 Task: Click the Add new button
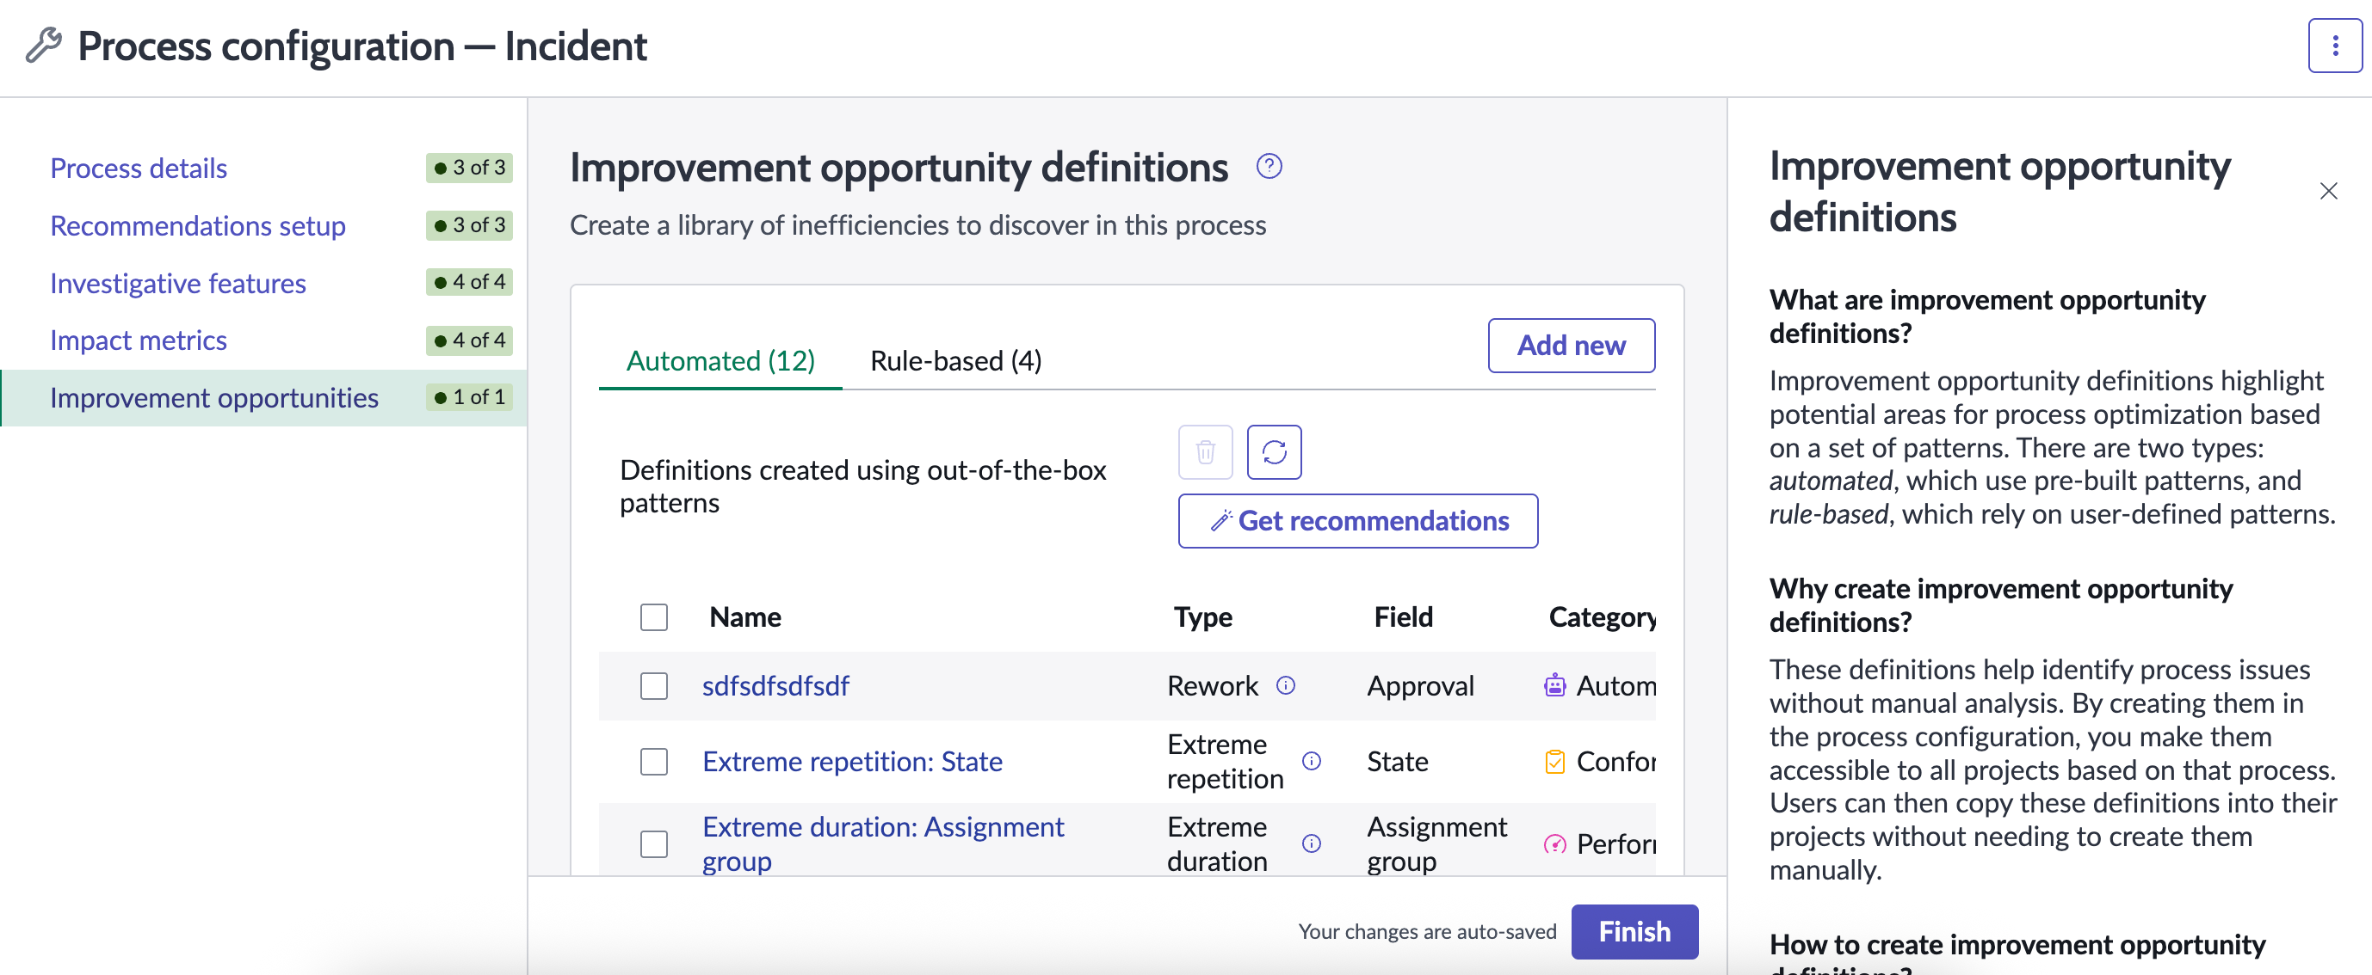[1570, 345]
